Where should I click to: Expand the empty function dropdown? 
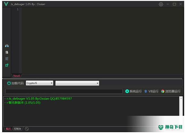(77, 83)
